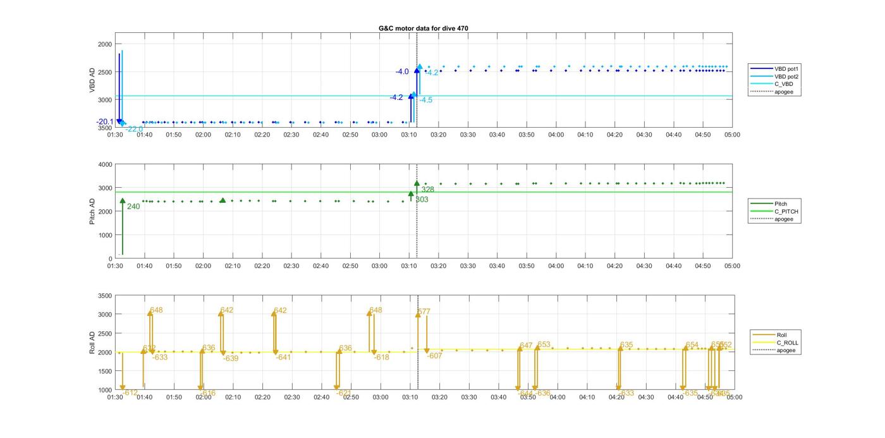This screenshot has width=885, height=438.
Task: Select the 'Pitch' legend entry
Action: [x=767, y=204]
